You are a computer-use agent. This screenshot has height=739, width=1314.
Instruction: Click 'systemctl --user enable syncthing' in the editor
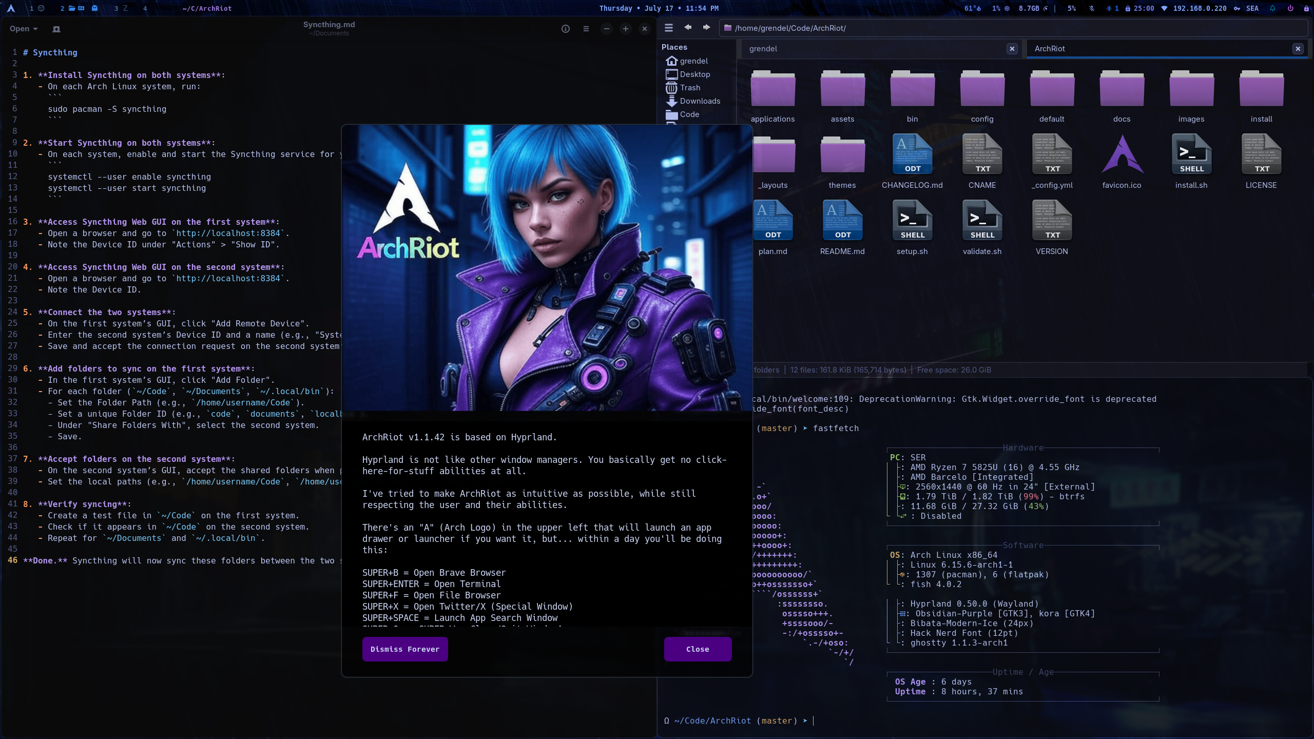pyautogui.click(x=129, y=177)
